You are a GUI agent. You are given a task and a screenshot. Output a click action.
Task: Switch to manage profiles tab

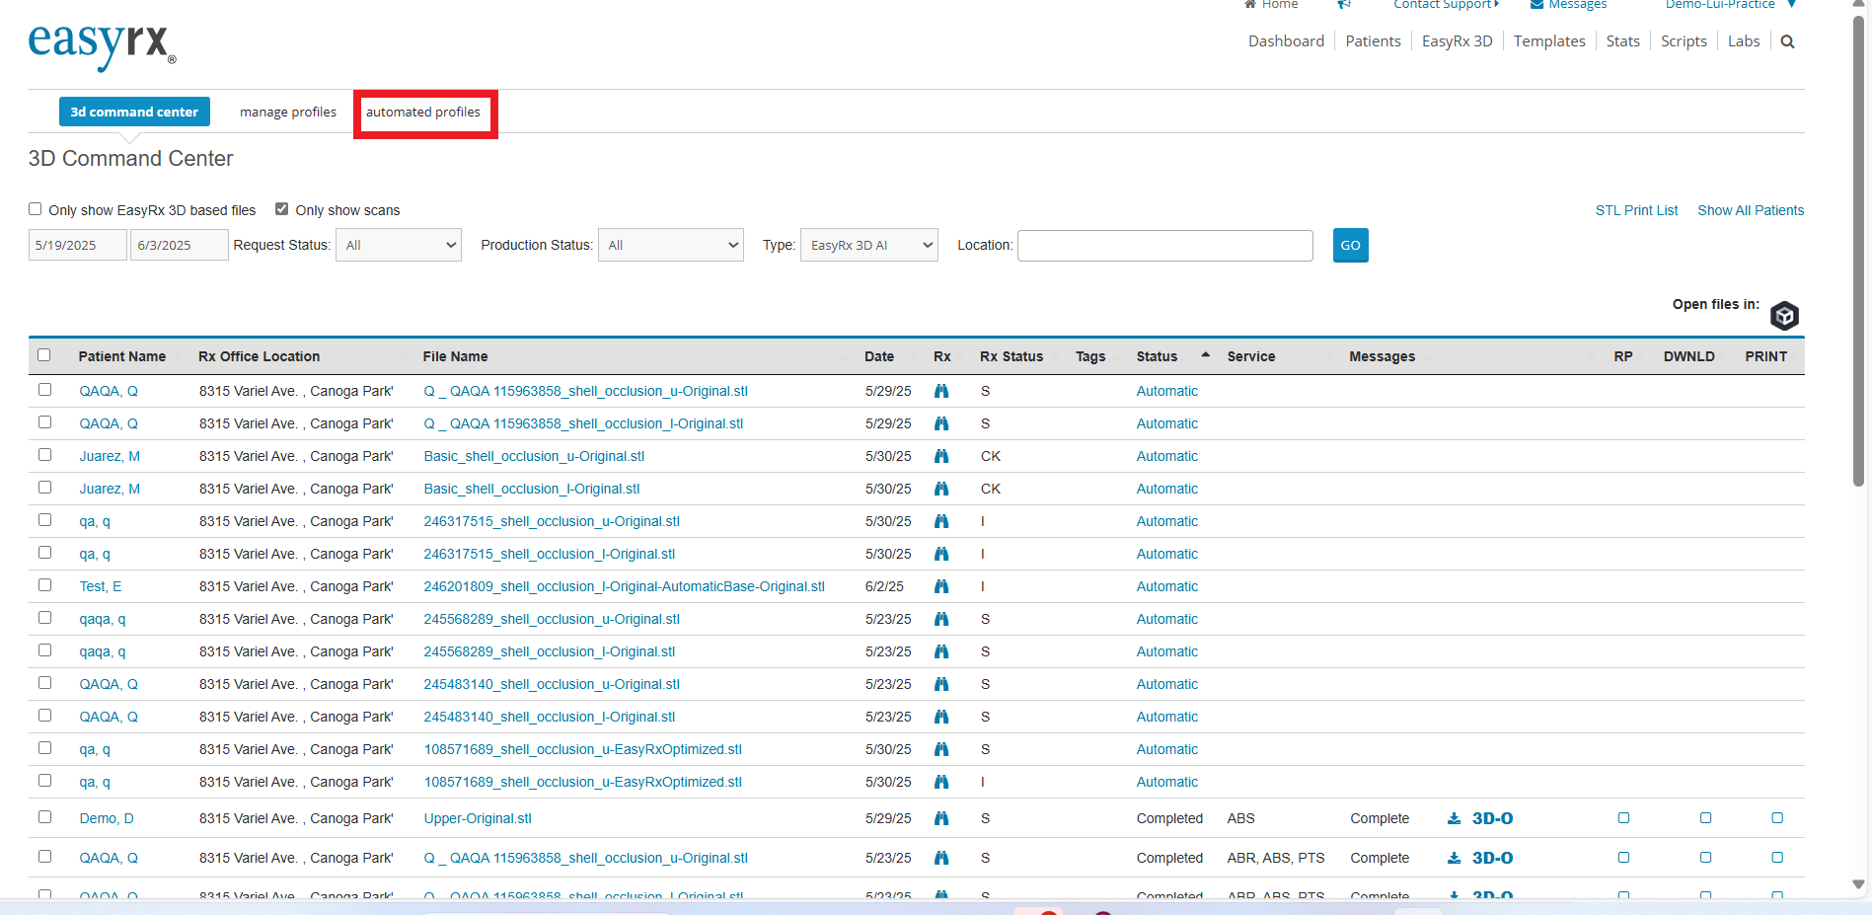point(288,113)
